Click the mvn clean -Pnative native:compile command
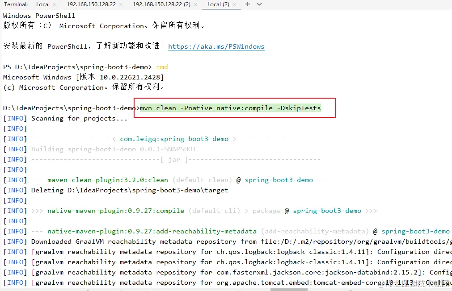 tap(230, 108)
